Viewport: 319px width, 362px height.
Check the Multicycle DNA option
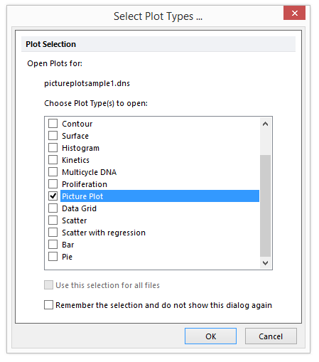[x=53, y=172]
